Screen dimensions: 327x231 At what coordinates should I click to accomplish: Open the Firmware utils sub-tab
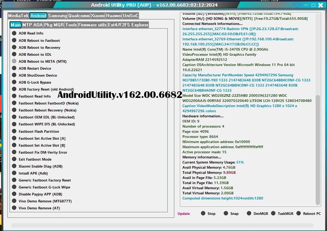[92, 25]
